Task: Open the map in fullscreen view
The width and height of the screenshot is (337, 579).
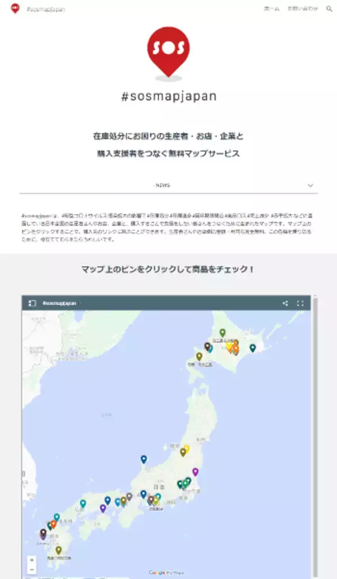Action: (x=300, y=303)
